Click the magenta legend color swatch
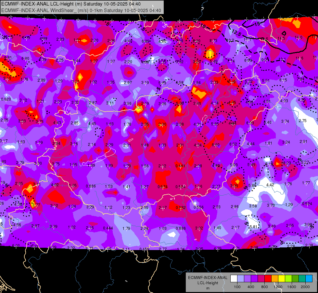 [261, 279]
